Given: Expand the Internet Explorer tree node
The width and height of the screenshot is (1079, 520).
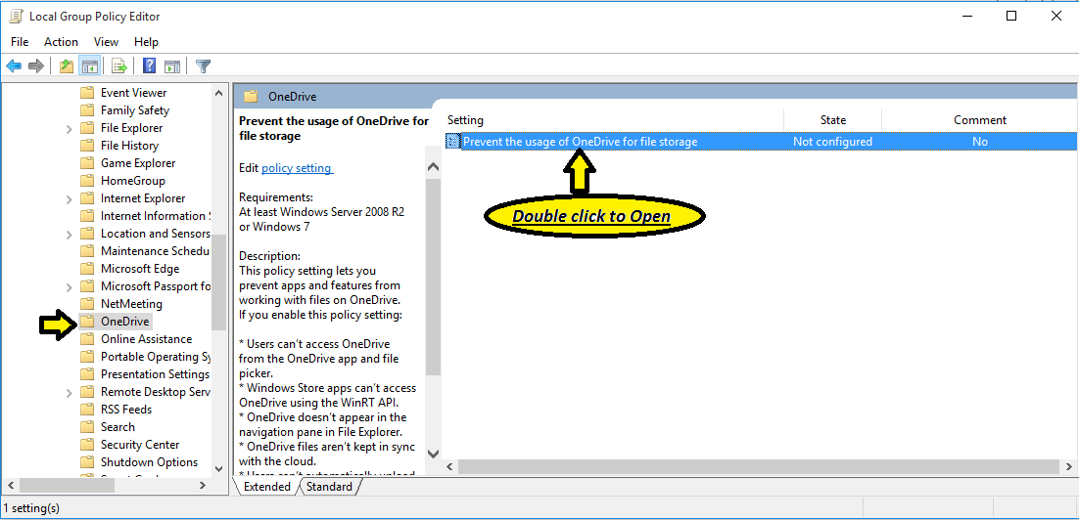Looking at the screenshot, I should pyautogui.click(x=69, y=199).
